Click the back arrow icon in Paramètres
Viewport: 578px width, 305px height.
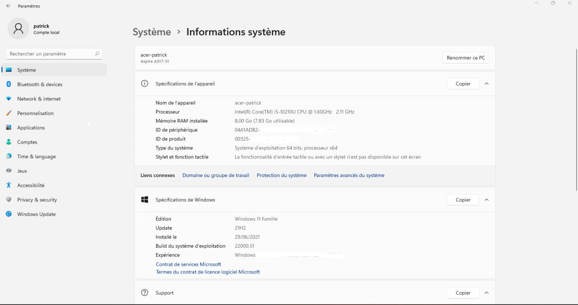point(9,6)
